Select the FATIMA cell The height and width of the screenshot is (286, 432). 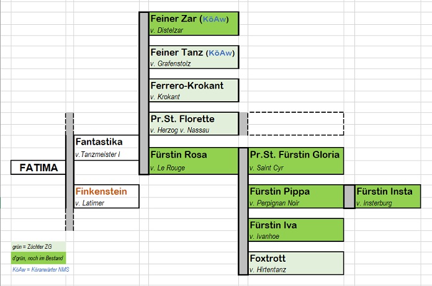click(x=38, y=168)
